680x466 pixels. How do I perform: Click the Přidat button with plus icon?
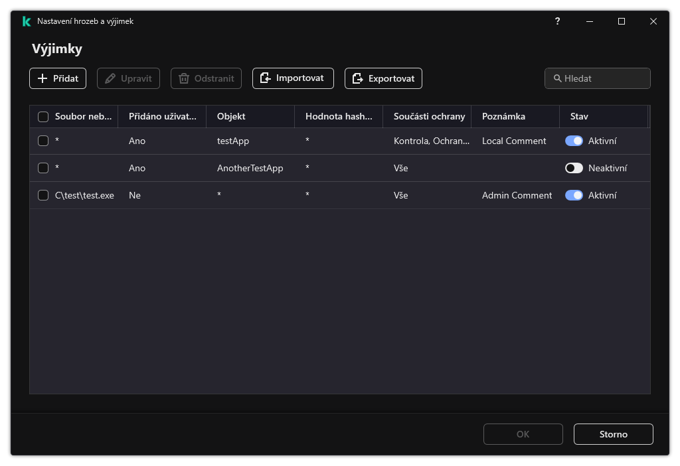pos(58,78)
